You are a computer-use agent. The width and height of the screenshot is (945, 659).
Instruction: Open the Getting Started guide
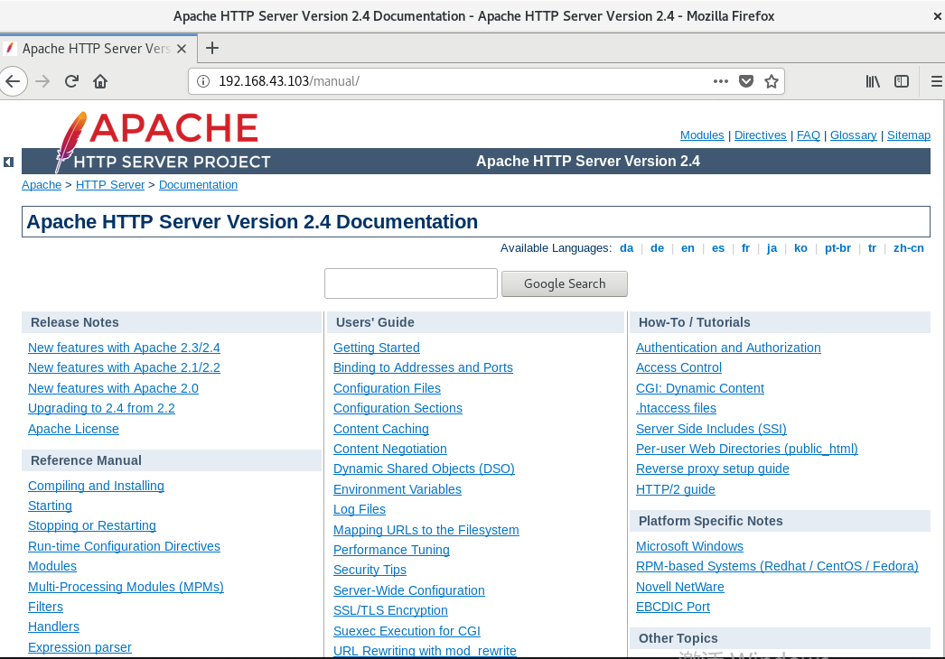point(377,348)
